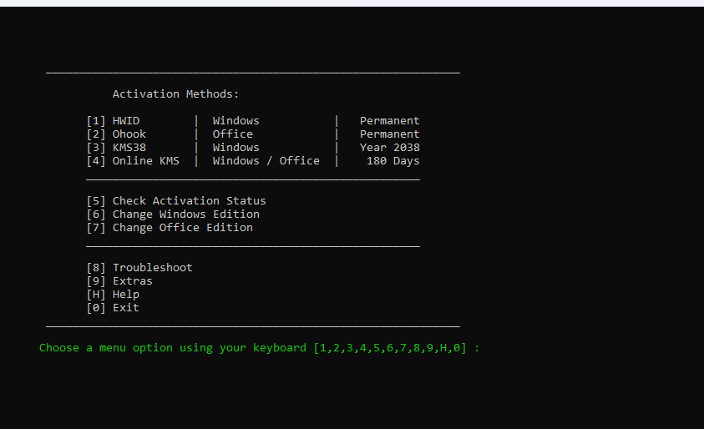Choose [7] Change Office Edition
The width and height of the screenshot is (704, 429).
point(170,228)
